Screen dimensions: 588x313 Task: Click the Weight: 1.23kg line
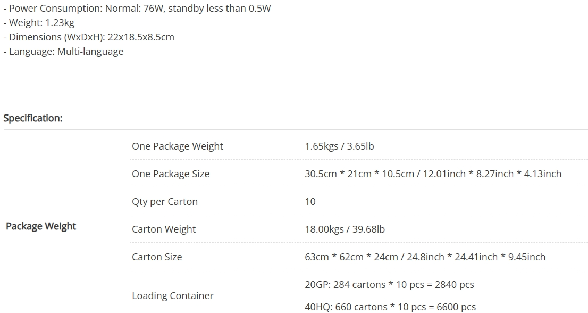click(39, 22)
